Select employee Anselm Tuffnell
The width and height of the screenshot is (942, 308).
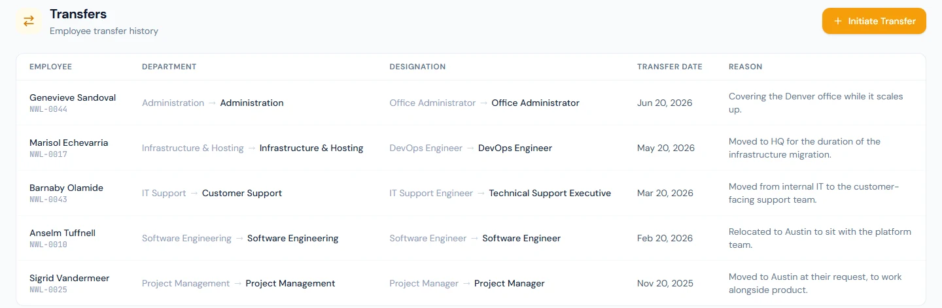(x=62, y=233)
